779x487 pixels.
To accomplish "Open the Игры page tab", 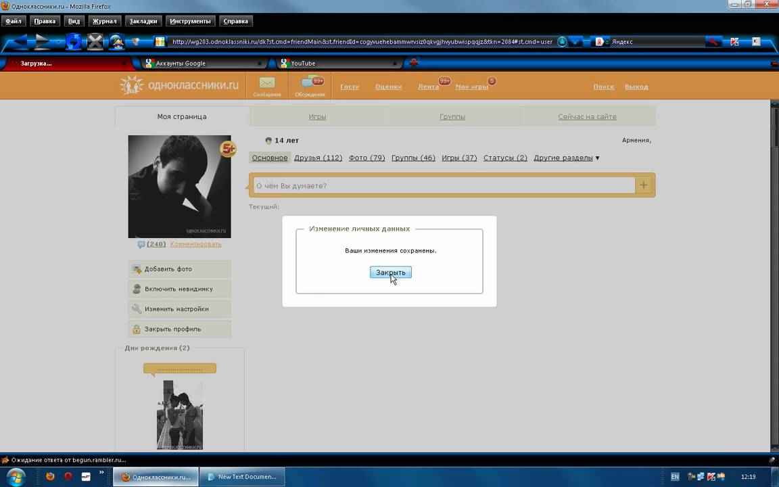I will (317, 117).
